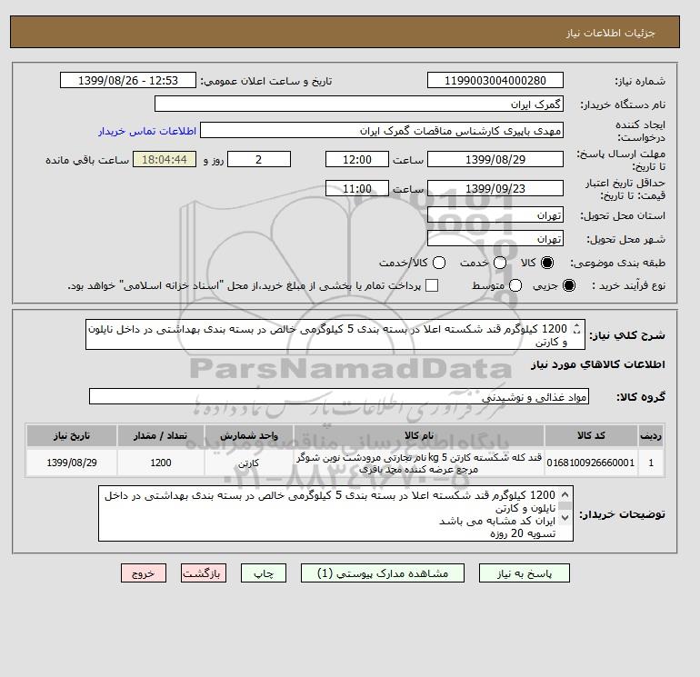This screenshot has height=677, width=700.
Task: Click product code cell 0168100926660001
Action: pos(591,463)
